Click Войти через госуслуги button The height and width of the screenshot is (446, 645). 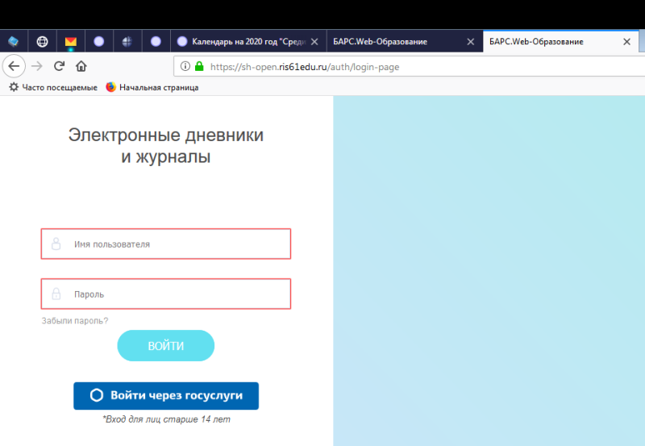(x=166, y=395)
